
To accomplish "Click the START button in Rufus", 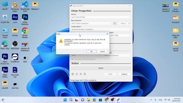I will coord(110,74).
